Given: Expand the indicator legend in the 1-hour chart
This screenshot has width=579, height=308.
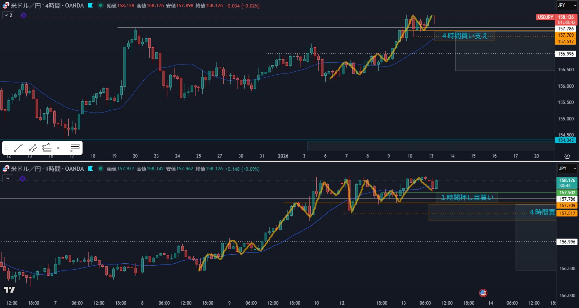Looking at the screenshot, I should point(8,179).
